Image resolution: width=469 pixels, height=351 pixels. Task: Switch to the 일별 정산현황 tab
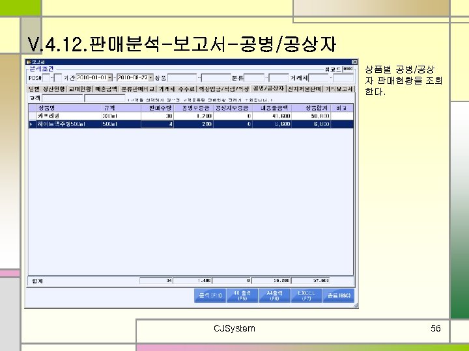47,89
